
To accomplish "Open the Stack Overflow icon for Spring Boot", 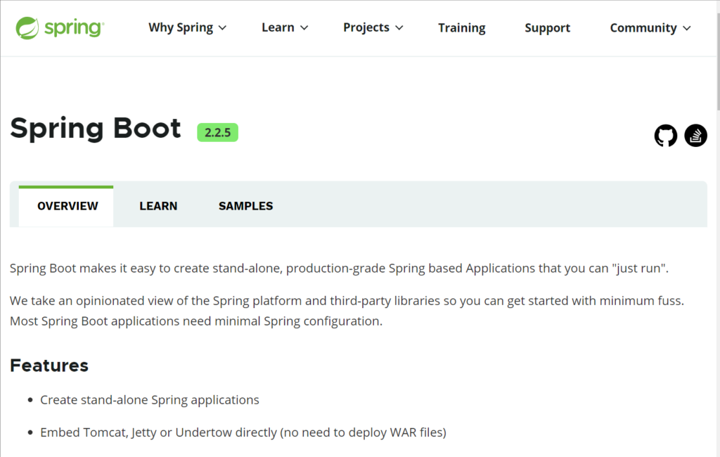I will pos(695,136).
